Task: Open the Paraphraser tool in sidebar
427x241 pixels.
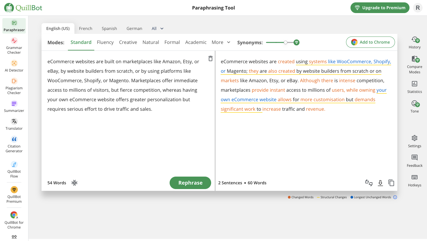Action: [14, 26]
